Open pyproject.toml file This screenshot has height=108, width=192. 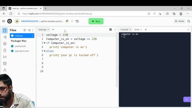[x=22, y=51]
